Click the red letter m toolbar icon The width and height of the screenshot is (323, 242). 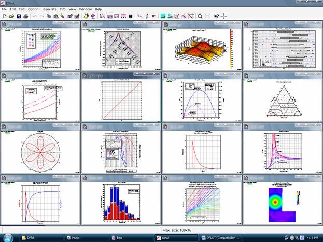click(x=153, y=16)
